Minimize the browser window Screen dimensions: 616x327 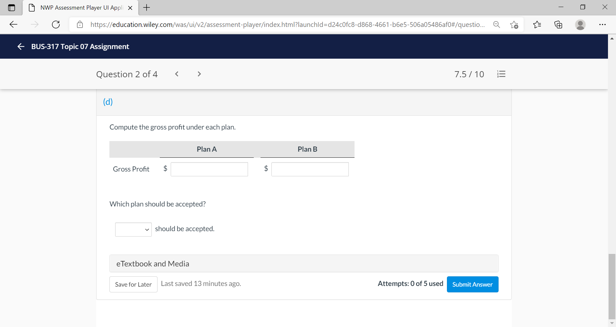tap(561, 7)
